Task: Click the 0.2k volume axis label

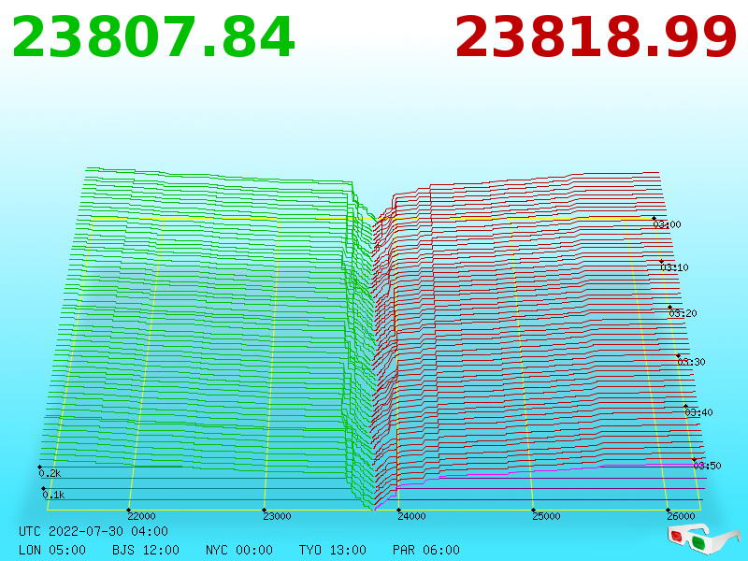Action: pyautogui.click(x=50, y=474)
